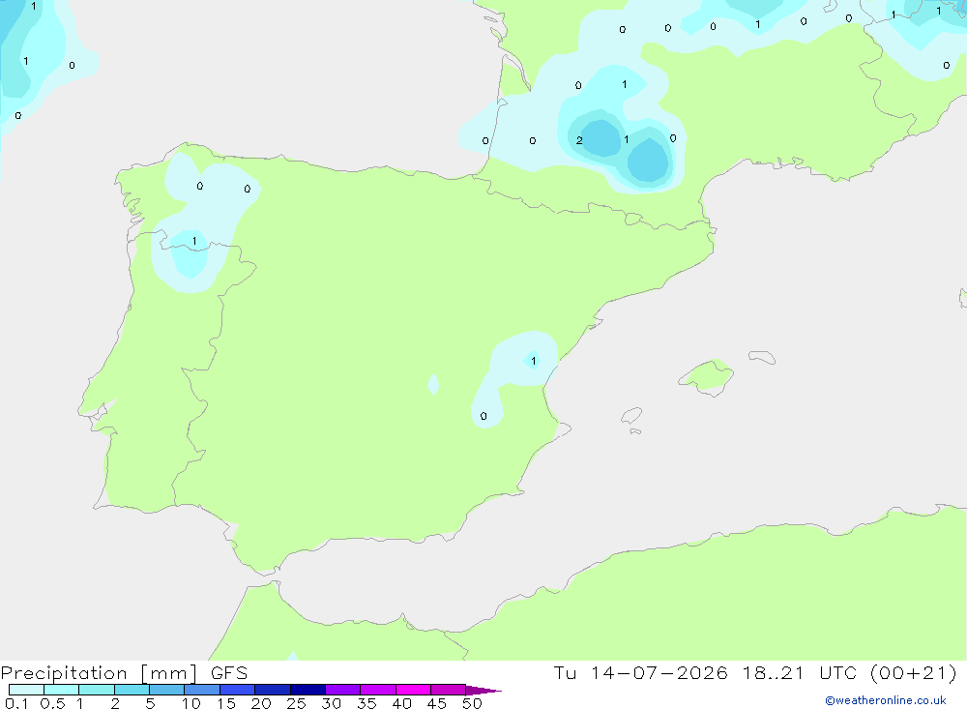The image size is (967, 709).
Task: Select the 5–10 mm legend color swatch
Action: (167, 690)
